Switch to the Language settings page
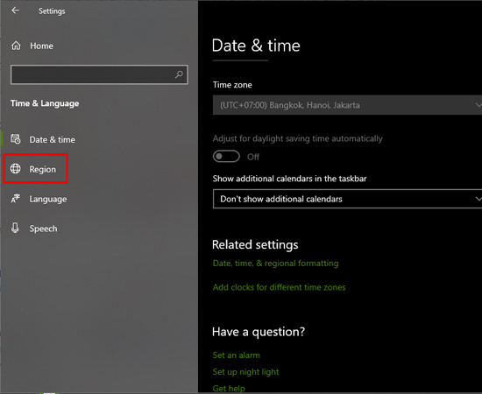 (48, 199)
